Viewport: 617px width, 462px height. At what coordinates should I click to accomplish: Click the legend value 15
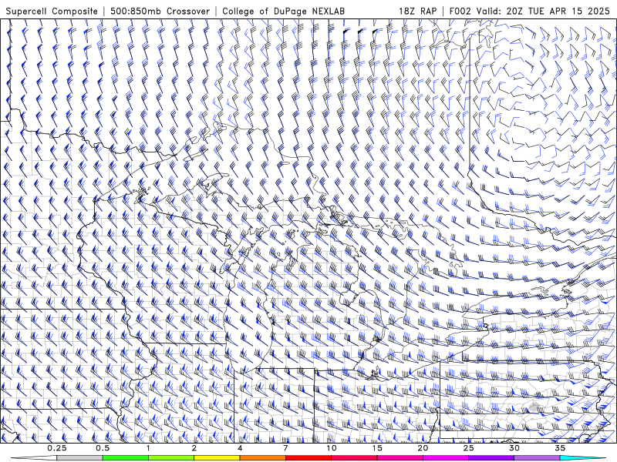tap(377, 448)
